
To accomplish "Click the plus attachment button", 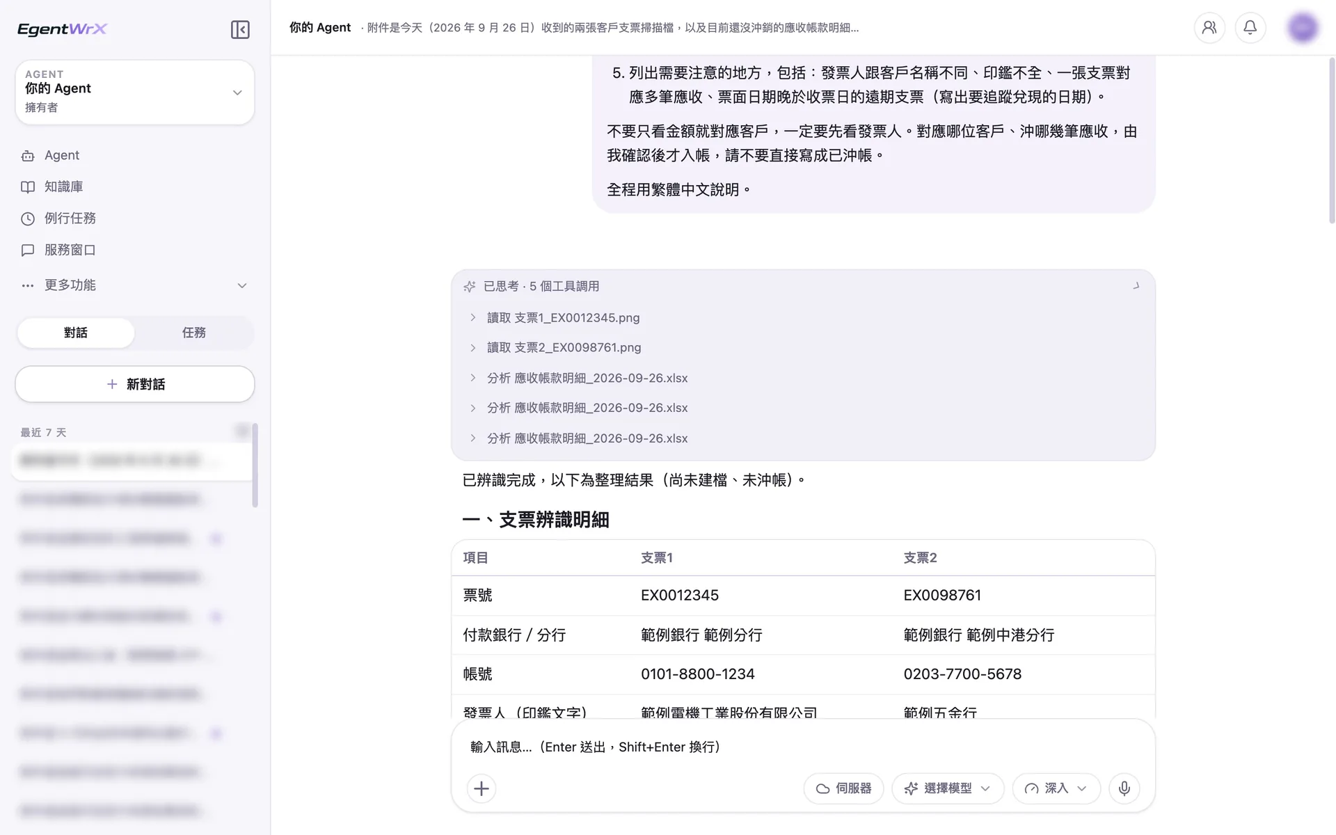I will pos(482,788).
